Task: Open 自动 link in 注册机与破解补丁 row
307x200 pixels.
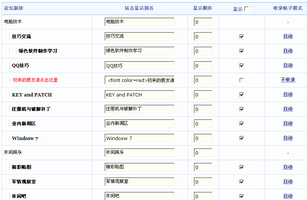Action: click(288, 109)
